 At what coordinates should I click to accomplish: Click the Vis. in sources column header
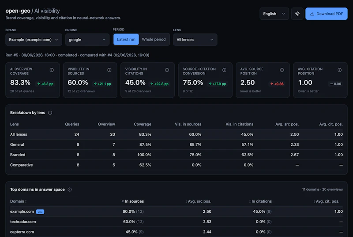[188, 124]
